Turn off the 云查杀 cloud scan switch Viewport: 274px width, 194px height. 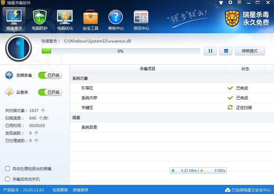tap(50, 92)
